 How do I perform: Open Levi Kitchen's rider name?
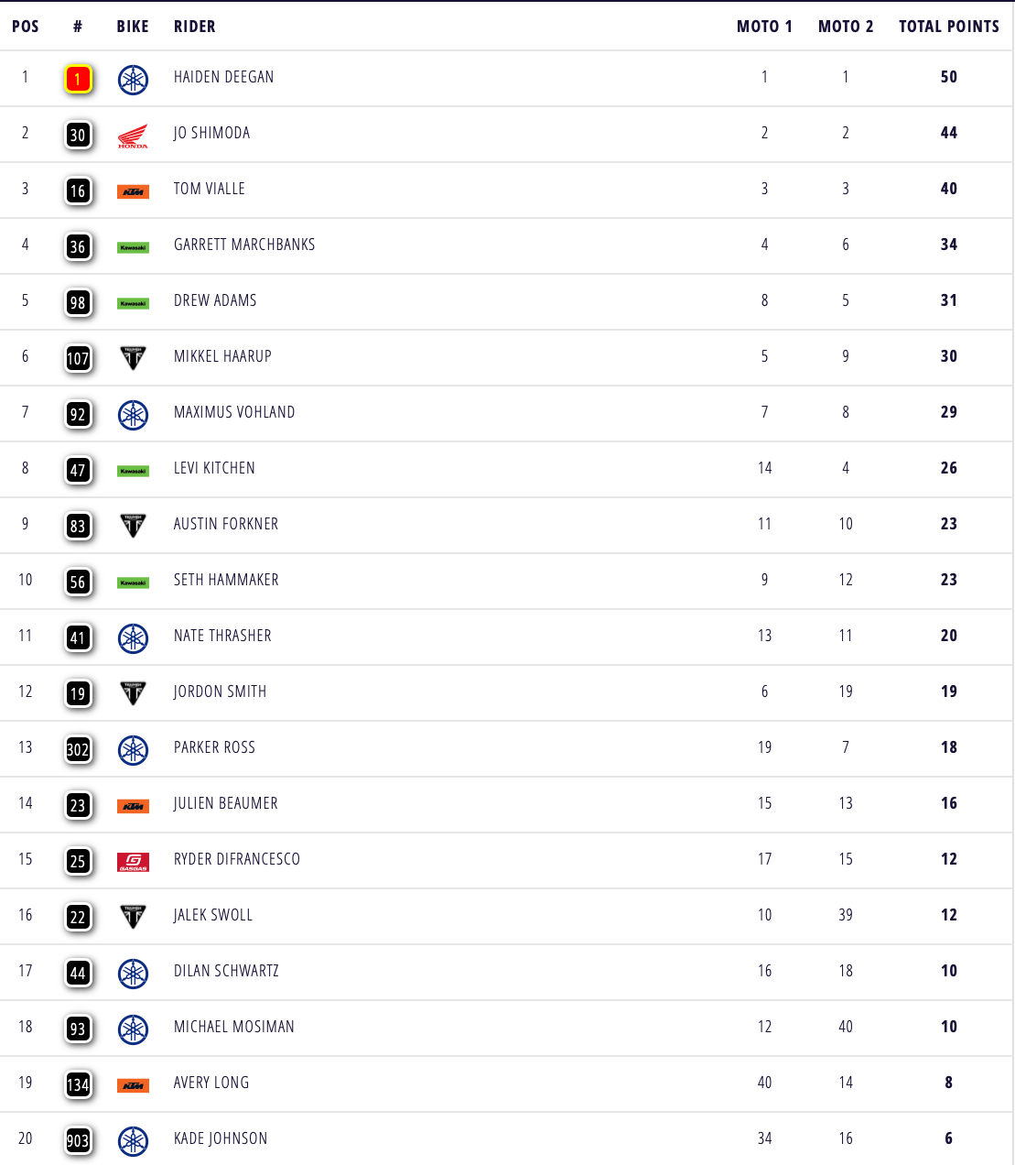point(214,468)
